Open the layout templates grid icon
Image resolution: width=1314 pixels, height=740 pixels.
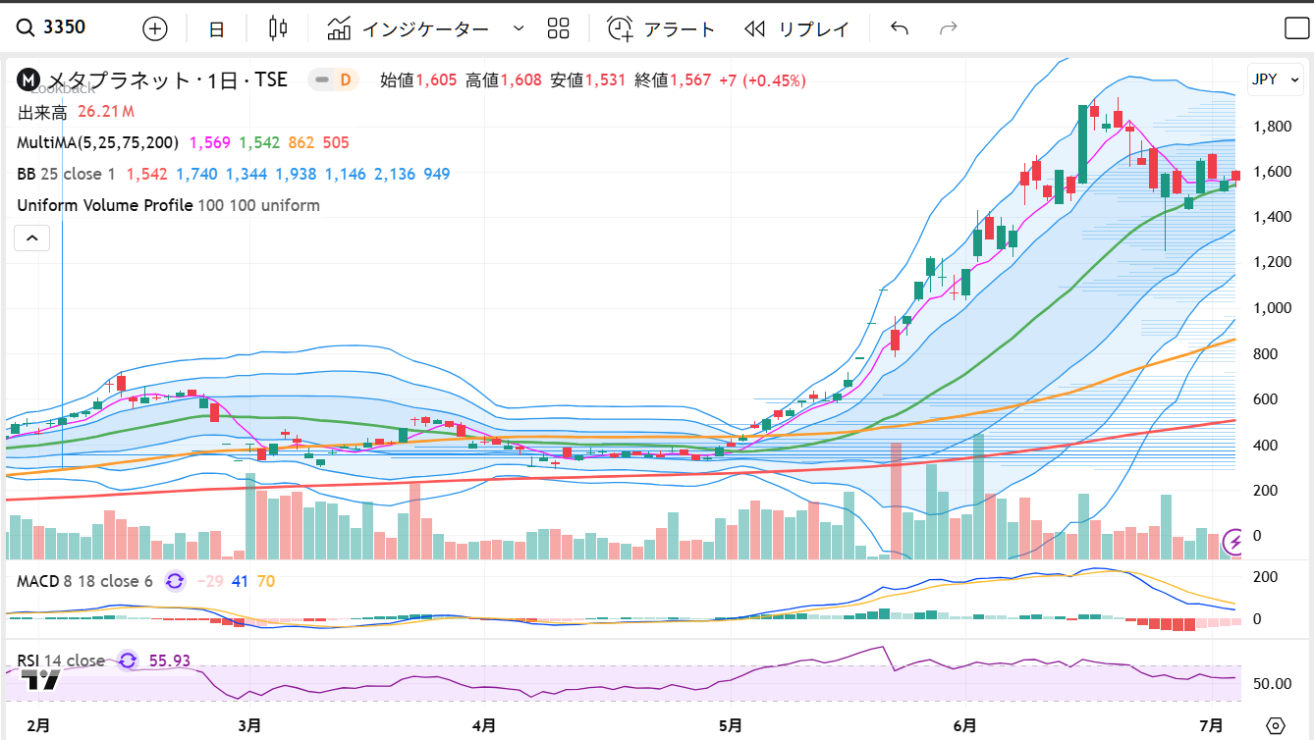pos(558,28)
